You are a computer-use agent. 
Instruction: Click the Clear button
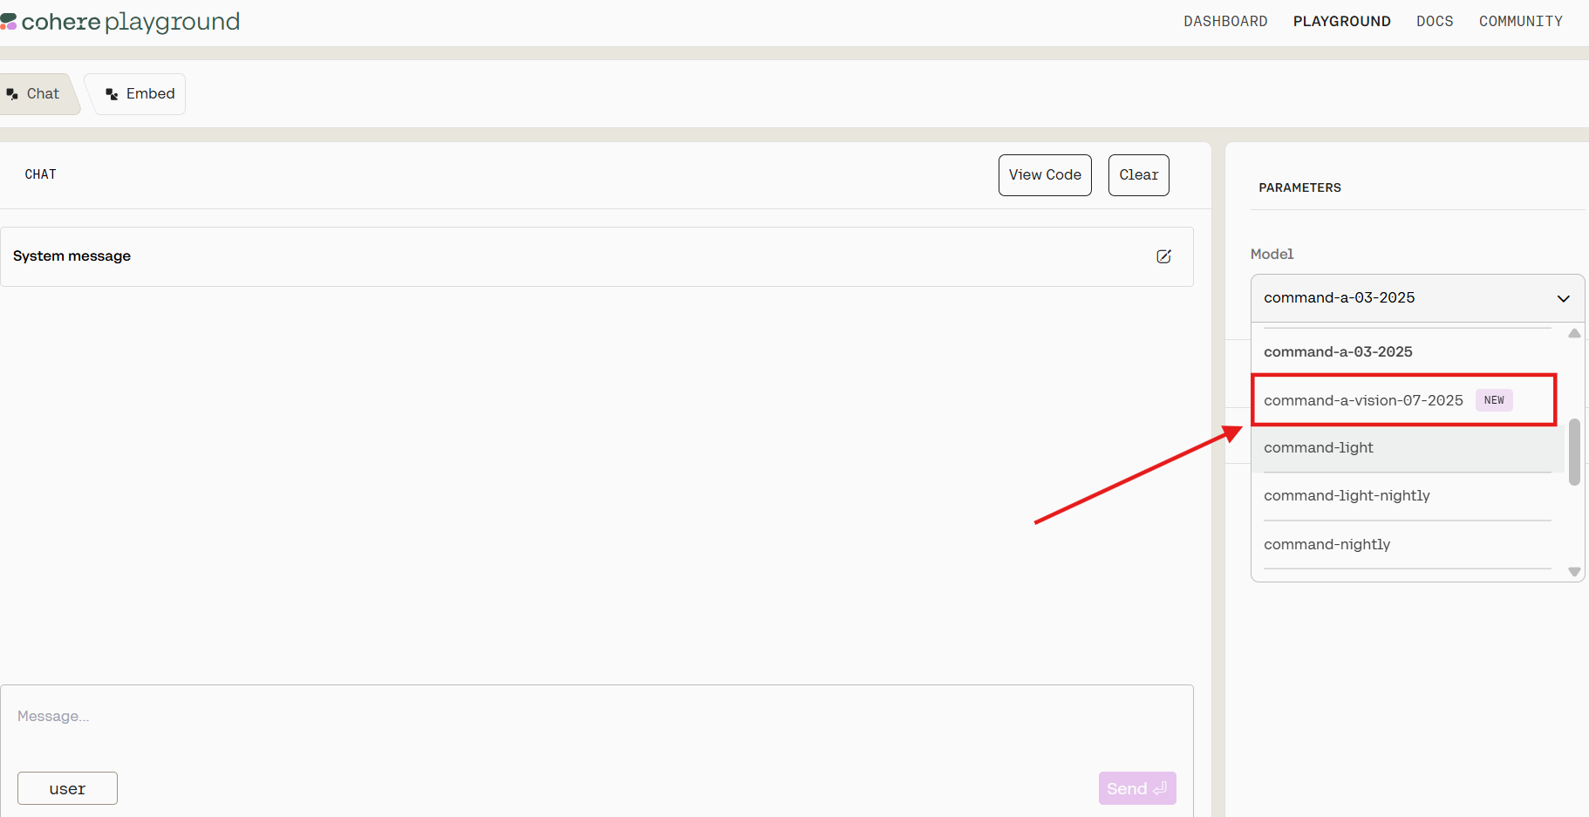click(1138, 174)
